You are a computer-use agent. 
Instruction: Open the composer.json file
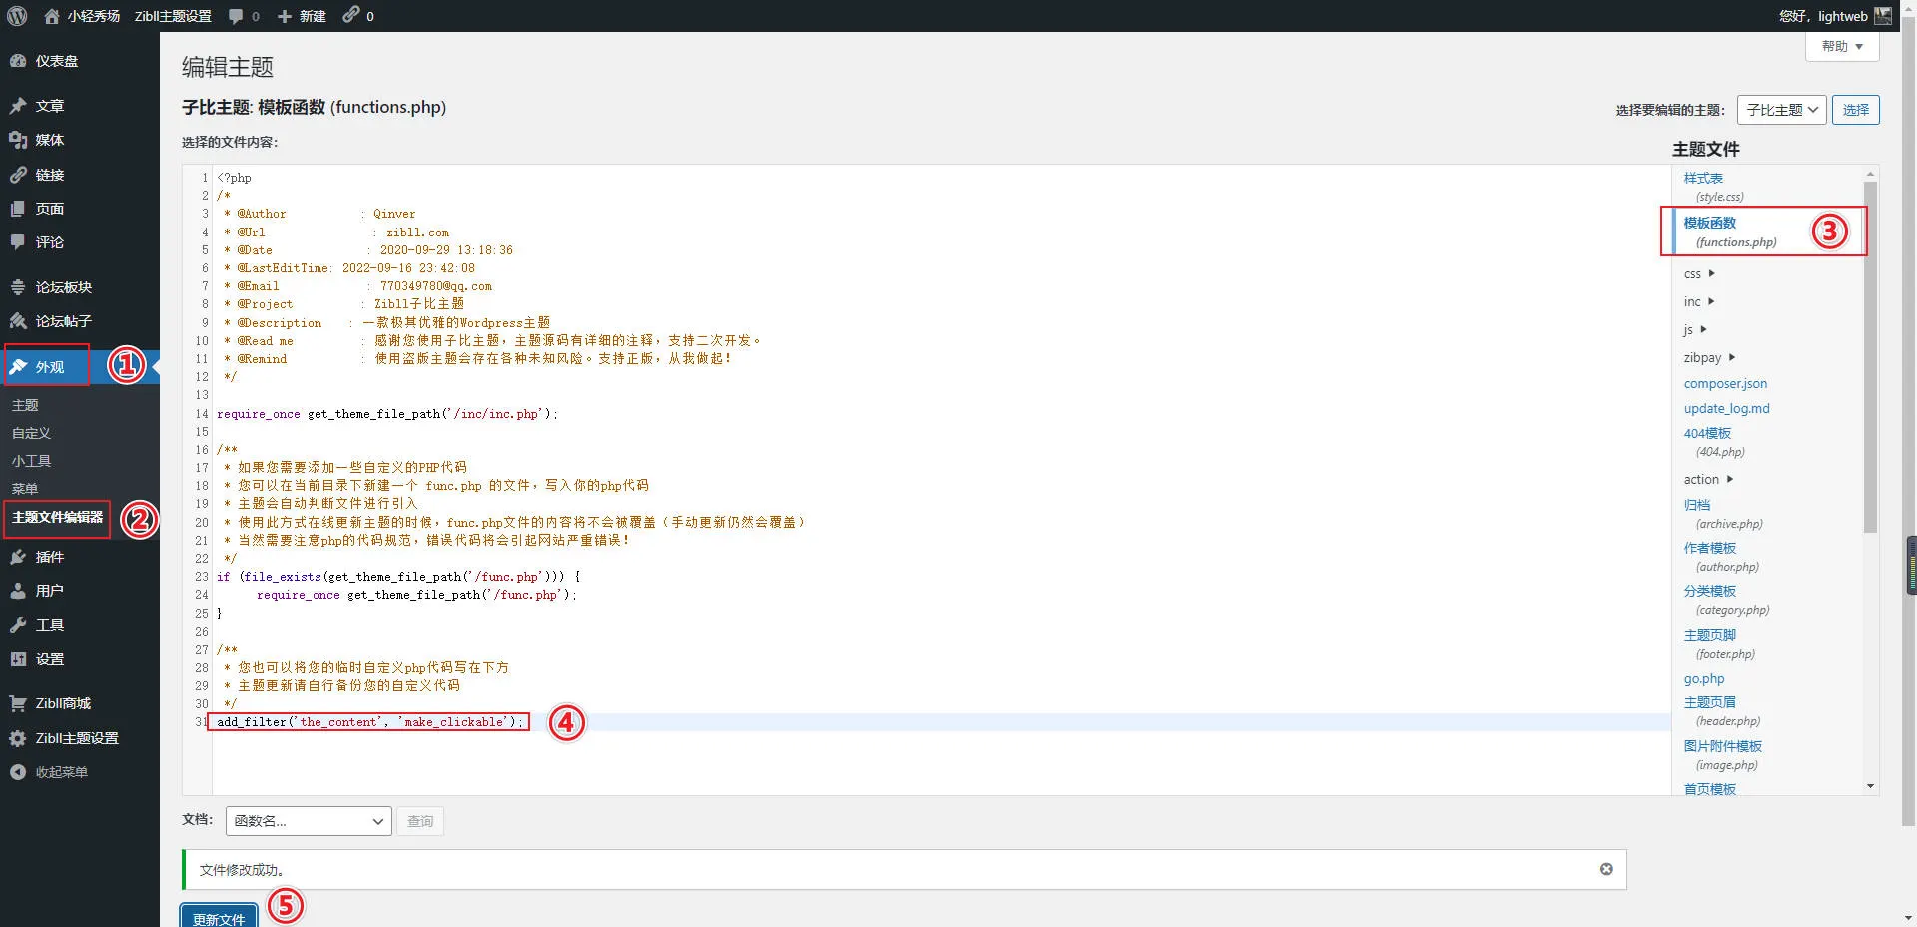click(x=1725, y=383)
